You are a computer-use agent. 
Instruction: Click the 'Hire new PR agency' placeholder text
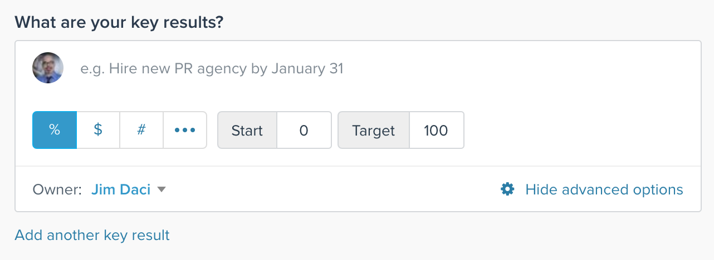click(x=212, y=69)
